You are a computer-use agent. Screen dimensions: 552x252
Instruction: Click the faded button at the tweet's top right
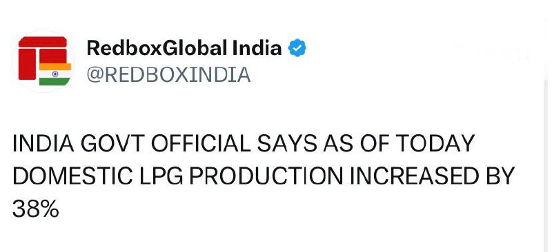[x=493, y=53]
